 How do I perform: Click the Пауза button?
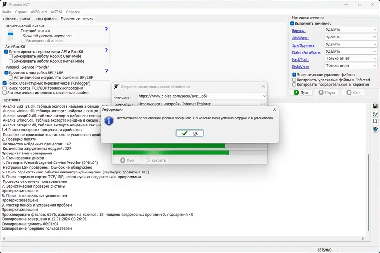tap(327, 92)
